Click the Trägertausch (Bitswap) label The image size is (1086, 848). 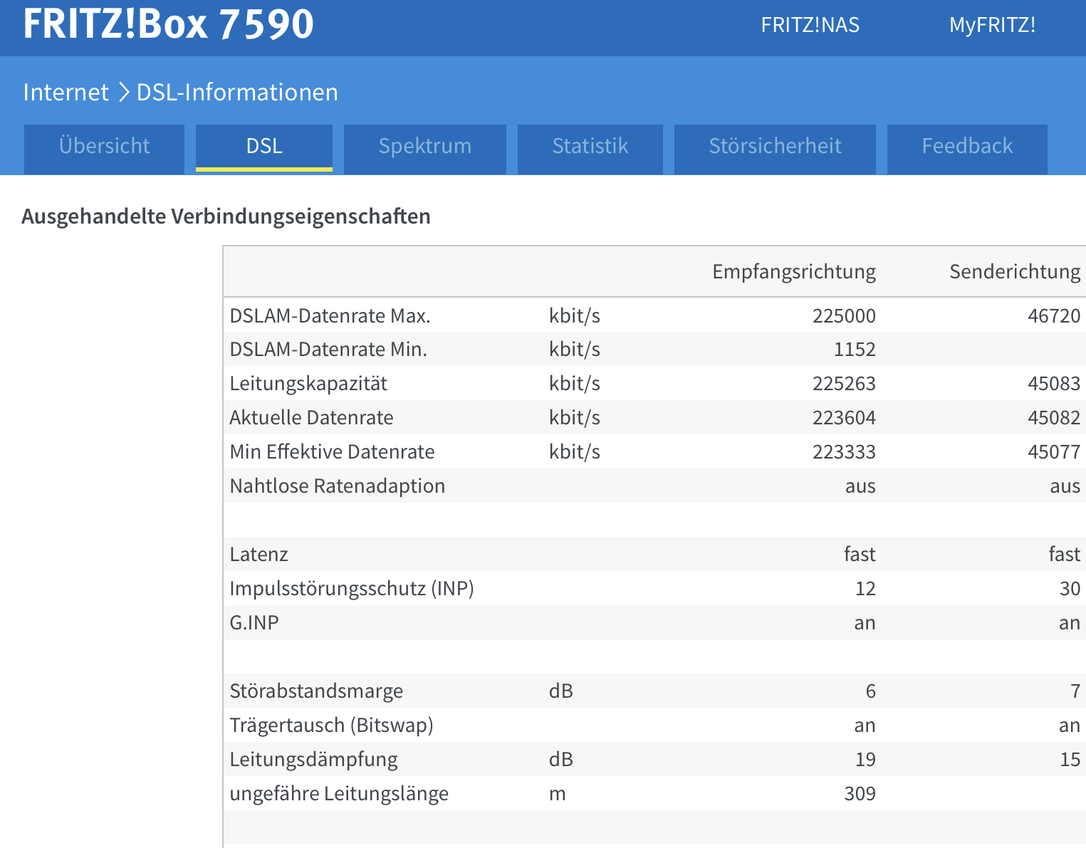point(332,726)
